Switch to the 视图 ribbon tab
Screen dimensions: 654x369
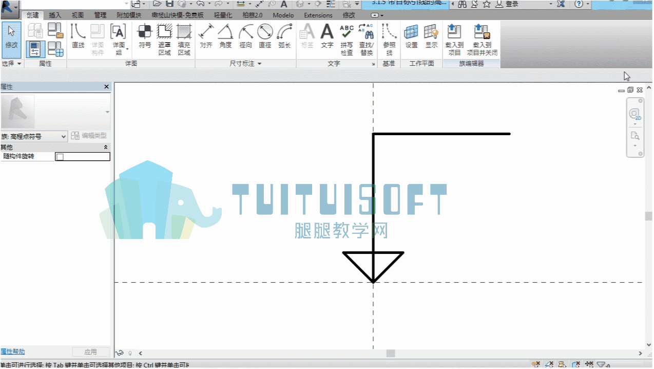(x=78, y=15)
